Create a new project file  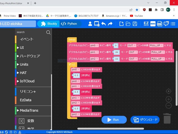pos(121,24)
